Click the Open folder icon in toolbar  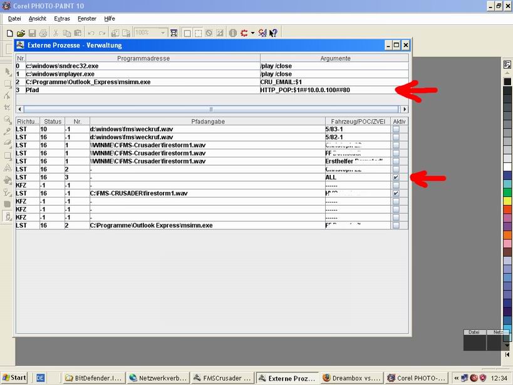click(x=21, y=33)
